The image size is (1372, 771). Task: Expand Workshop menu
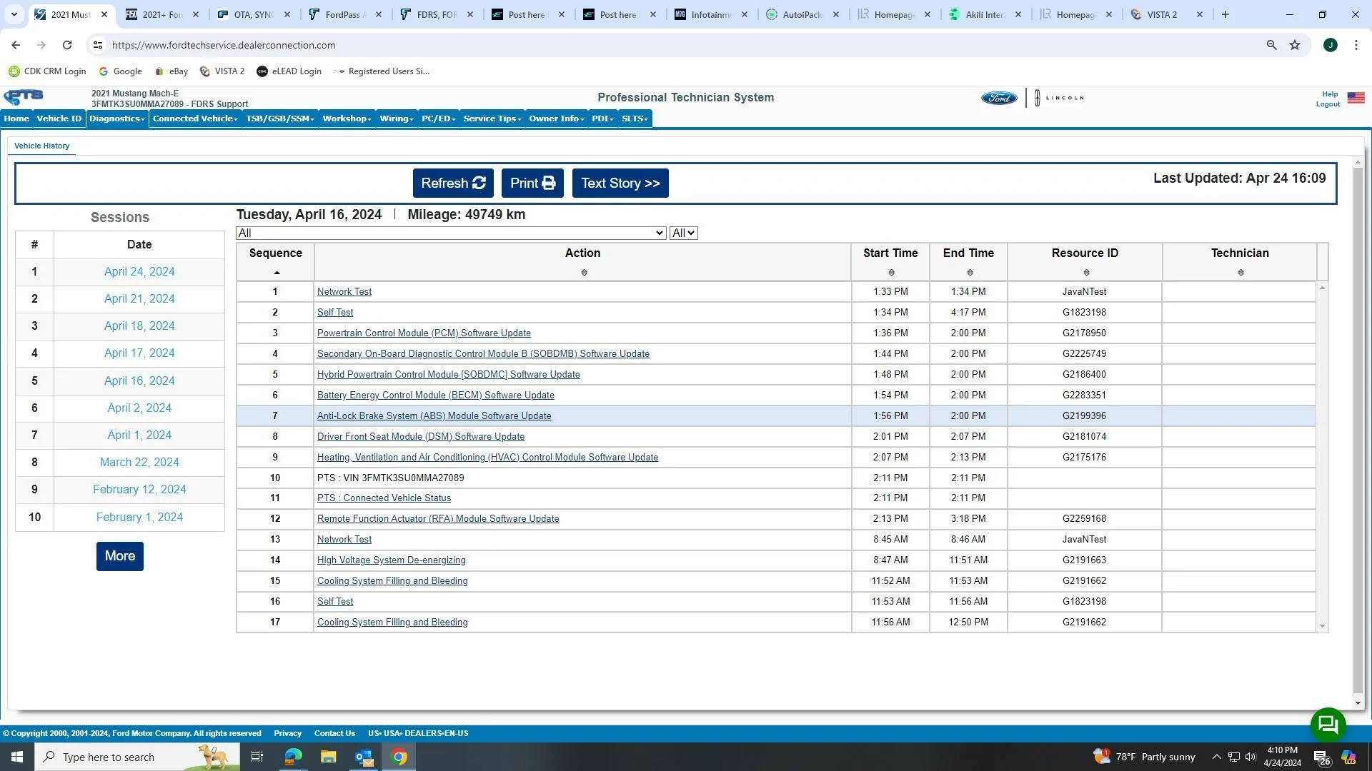pos(347,119)
